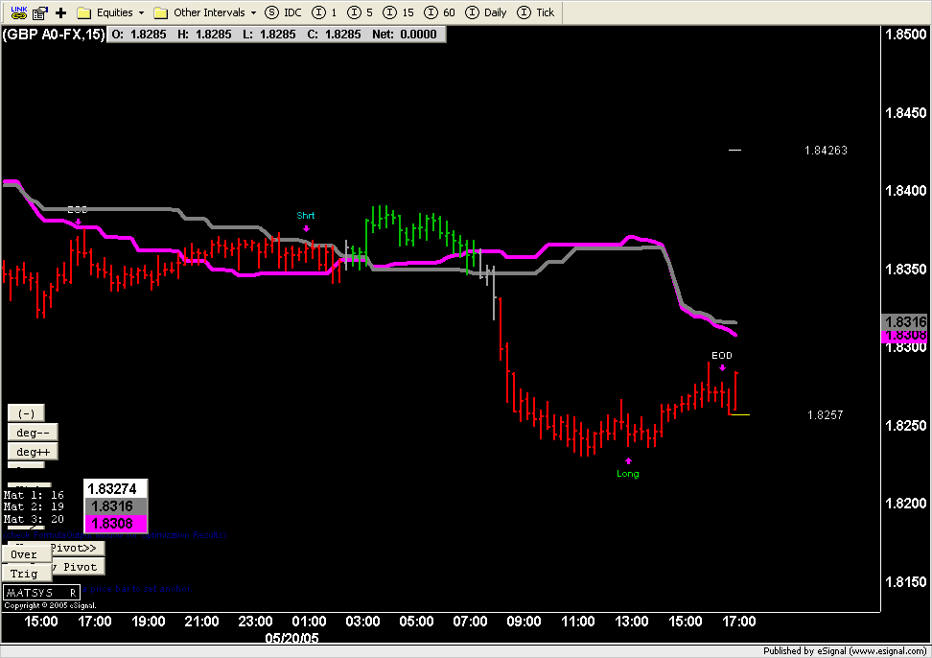The width and height of the screenshot is (932, 658).
Task: Click the 1.8500 price axis label
Action: 906,35
